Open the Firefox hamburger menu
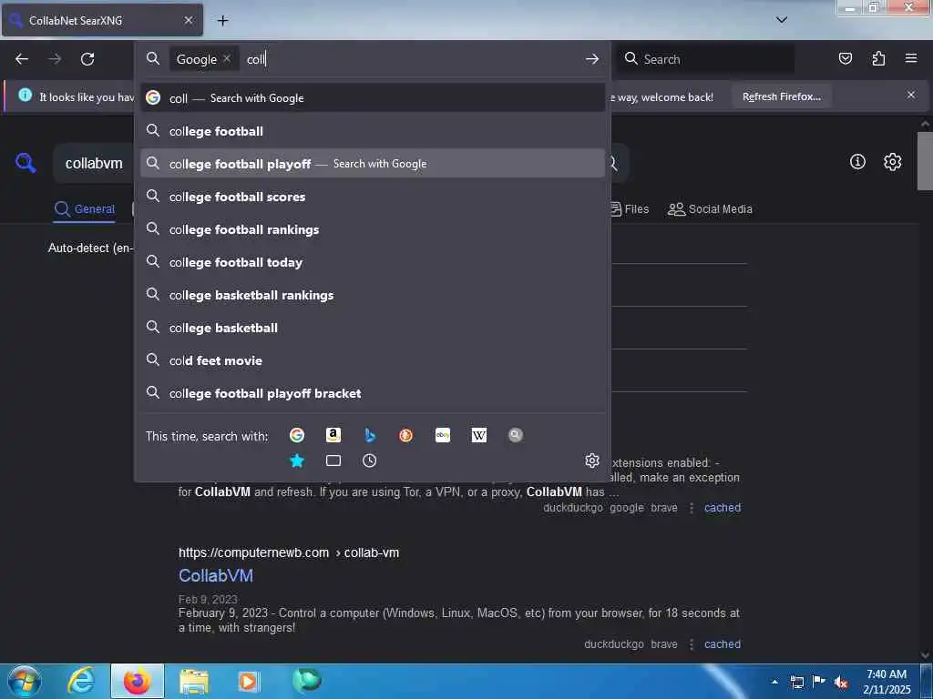Screen dimensions: 933x699 click(911, 58)
